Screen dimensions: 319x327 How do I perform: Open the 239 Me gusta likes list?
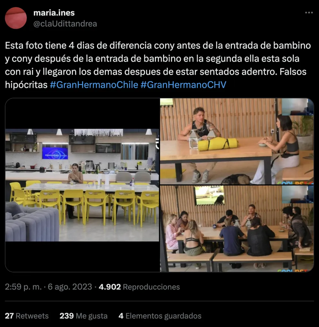[83, 316]
